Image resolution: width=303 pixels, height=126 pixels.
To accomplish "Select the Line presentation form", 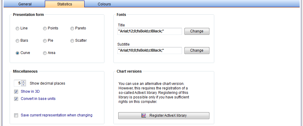I will pyautogui.click(x=17, y=28).
